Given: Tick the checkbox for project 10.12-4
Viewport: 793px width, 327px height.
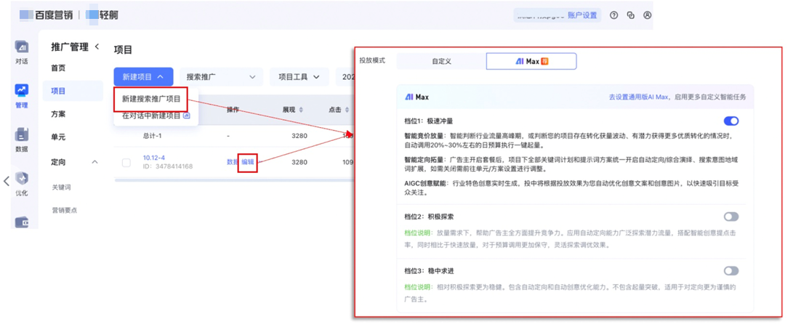Looking at the screenshot, I should pyautogui.click(x=126, y=162).
